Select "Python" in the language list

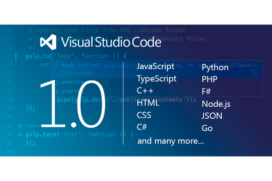click(215, 68)
